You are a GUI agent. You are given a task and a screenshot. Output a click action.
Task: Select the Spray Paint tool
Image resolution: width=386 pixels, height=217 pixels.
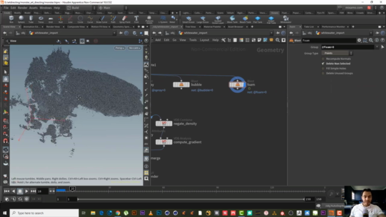[x=125, y=19]
